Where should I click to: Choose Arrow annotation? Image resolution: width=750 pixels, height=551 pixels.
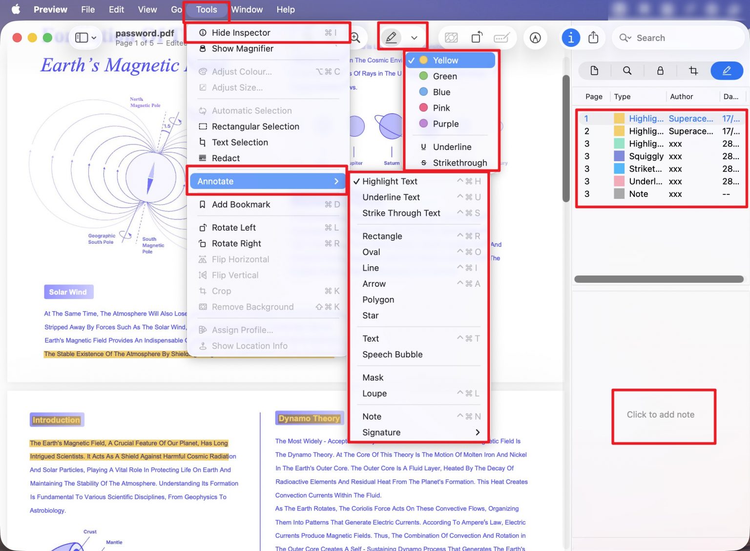pyautogui.click(x=418, y=284)
